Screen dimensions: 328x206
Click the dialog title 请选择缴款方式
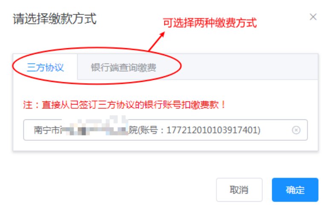(x=55, y=19)
